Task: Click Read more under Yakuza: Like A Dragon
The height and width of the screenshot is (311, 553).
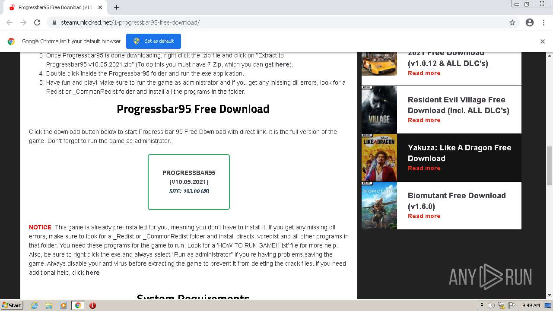Action: pos(424,168)
